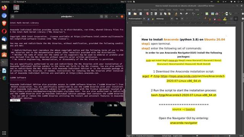Click the --More-- prompt in terminal
This screenshot has width=244, height=137.
click(x=15, y=100)
